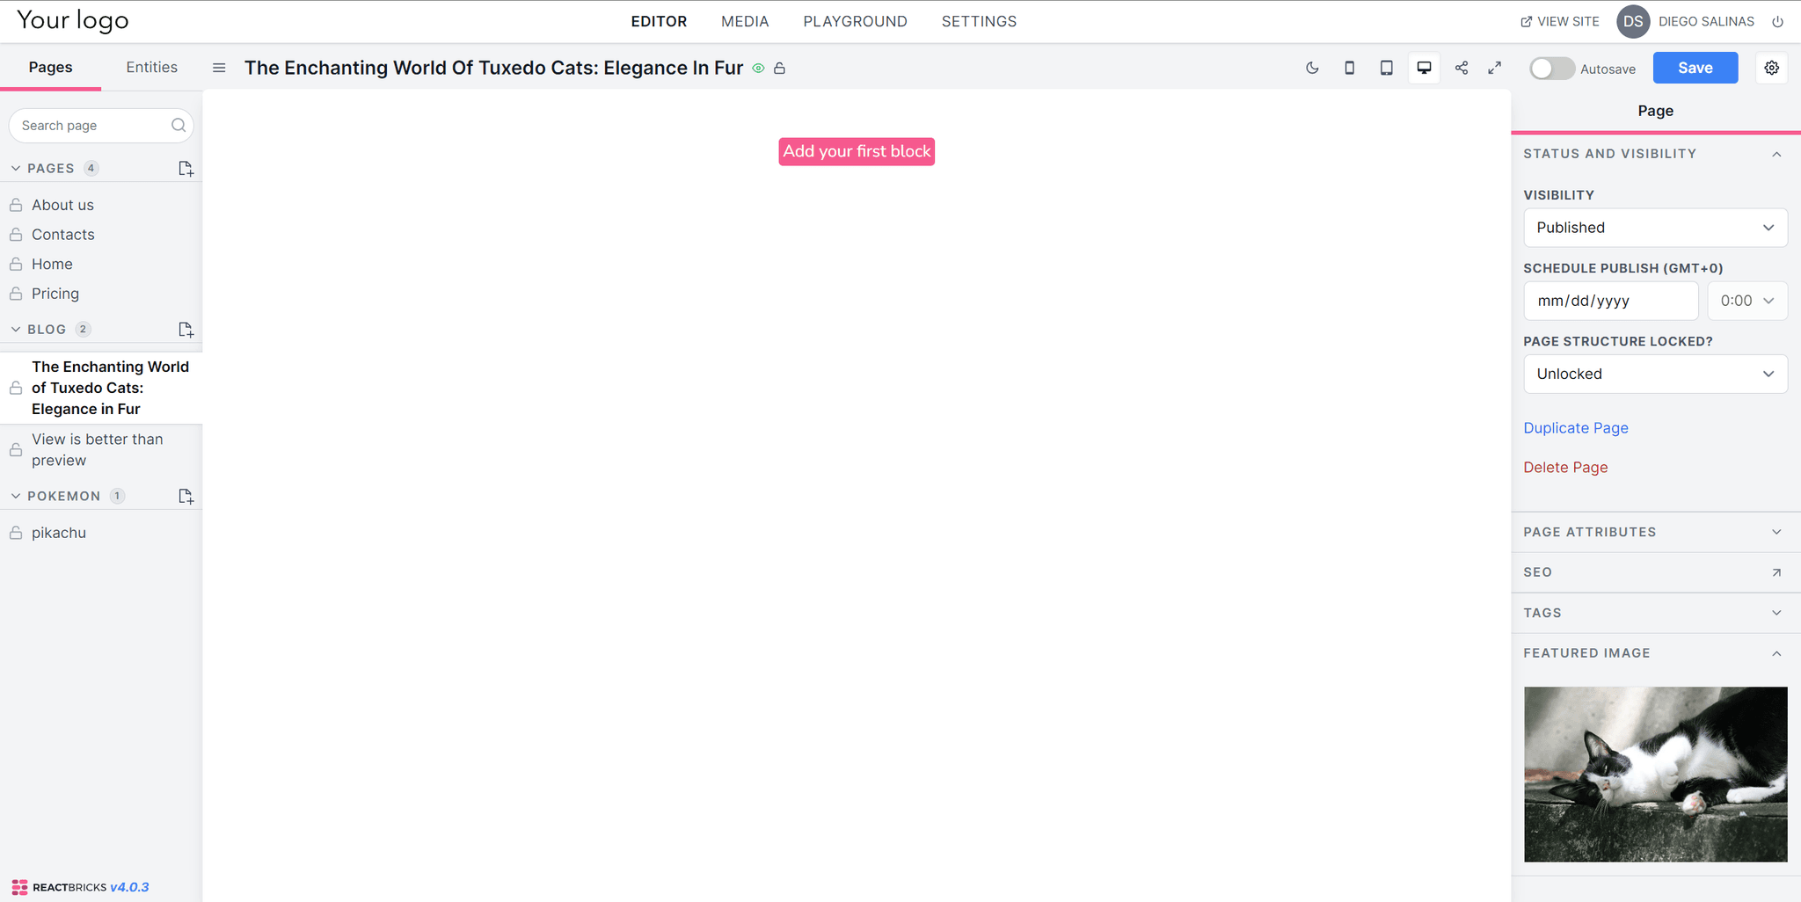Open the Home page
The width and height of the screenshot is (1801, 902).
pyautogui.click(x=52, y=264)
